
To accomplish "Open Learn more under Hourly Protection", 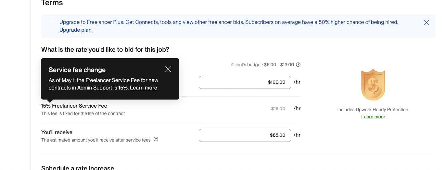I will click(x=373, y=117).
